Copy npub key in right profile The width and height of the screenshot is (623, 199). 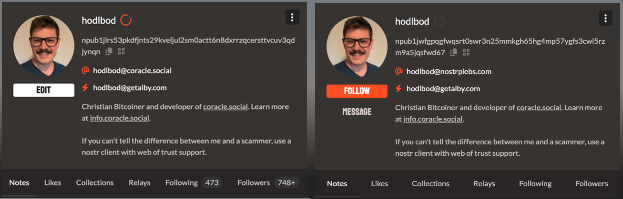(x=454, y=52)
